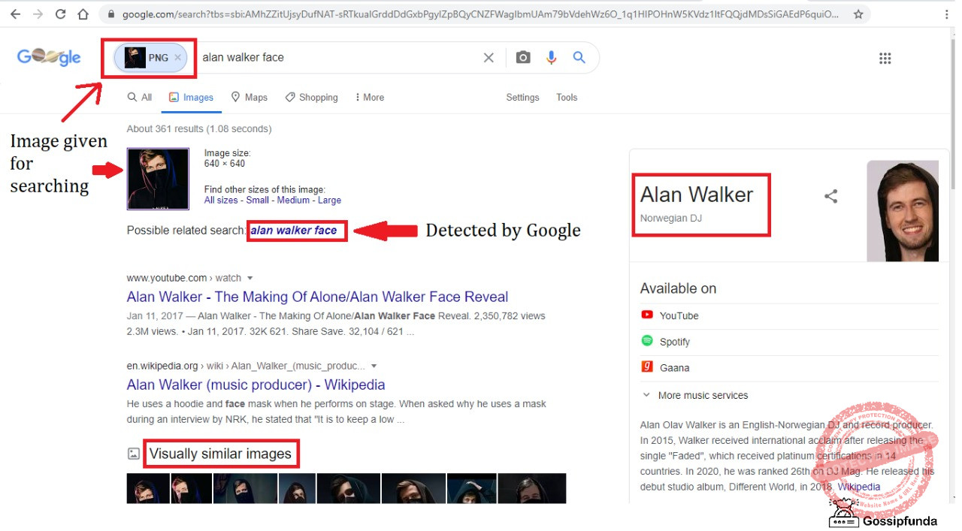Remove the PNG image chip
This screenshot has height=531, width=962.
click(x=177, y=57)
